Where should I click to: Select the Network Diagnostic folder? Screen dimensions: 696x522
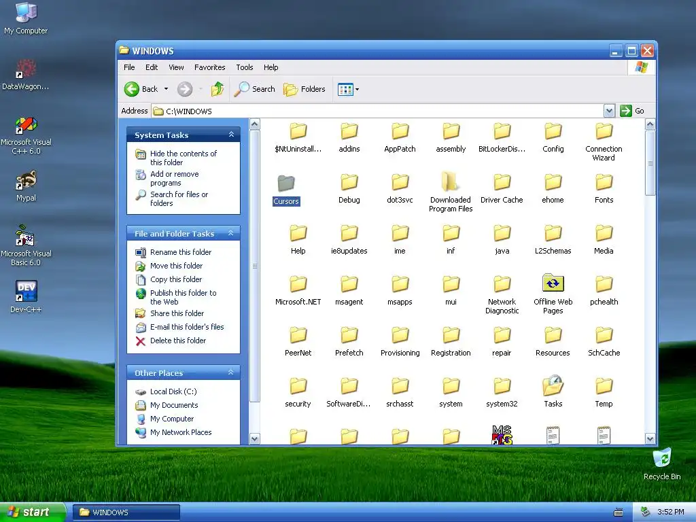point(502,295)
